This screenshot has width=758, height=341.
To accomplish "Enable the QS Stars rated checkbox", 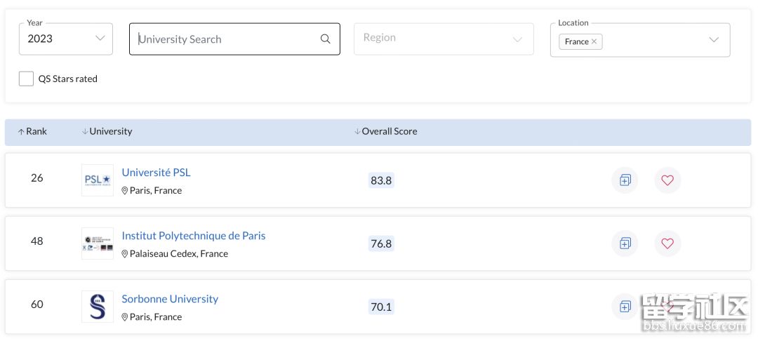I will [26, 79].
